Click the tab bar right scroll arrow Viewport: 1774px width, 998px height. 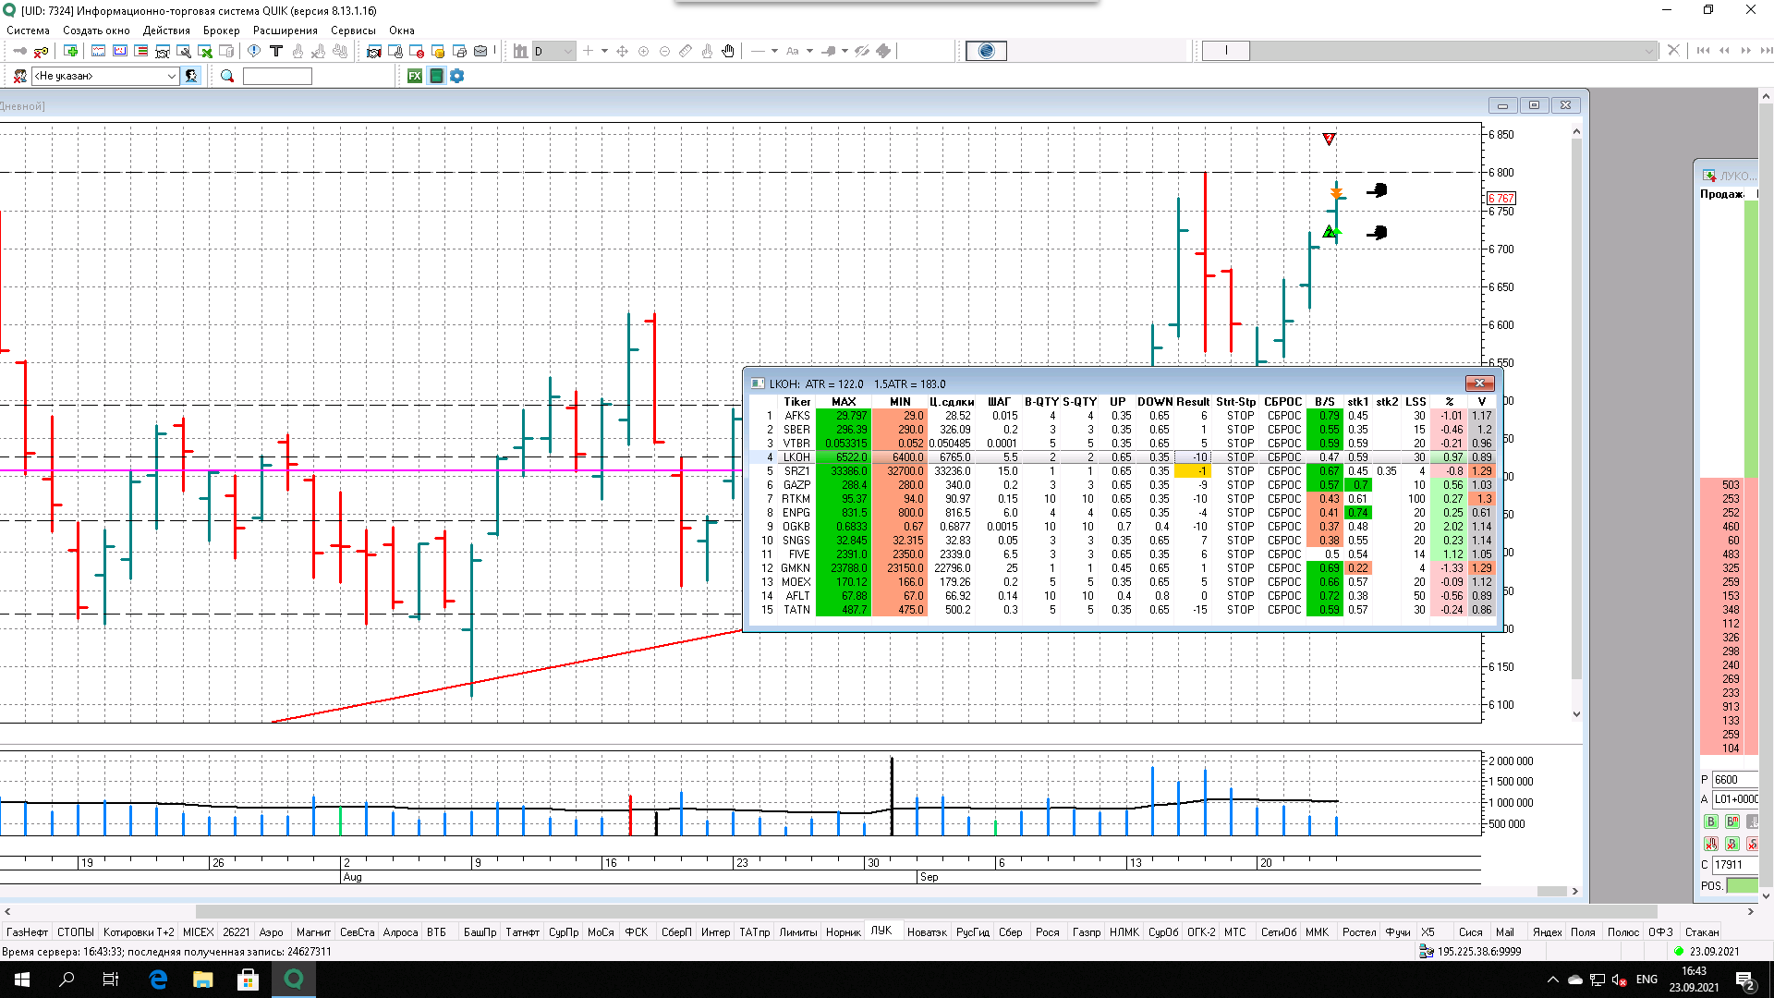(x=1750, y=911)
